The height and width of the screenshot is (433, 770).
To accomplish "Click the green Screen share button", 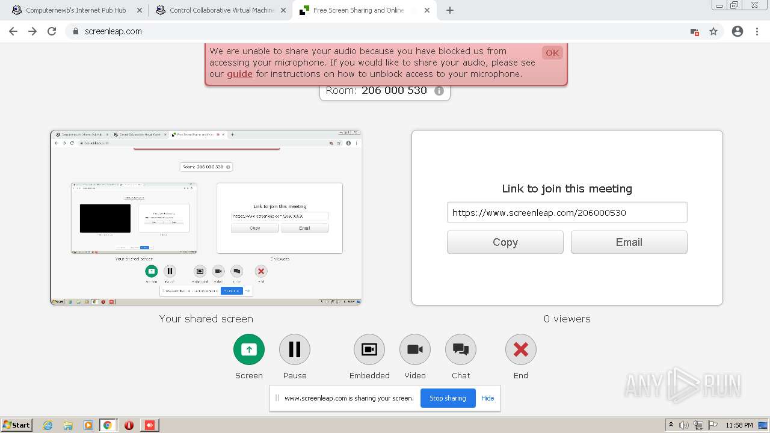I will coord(248,349).
